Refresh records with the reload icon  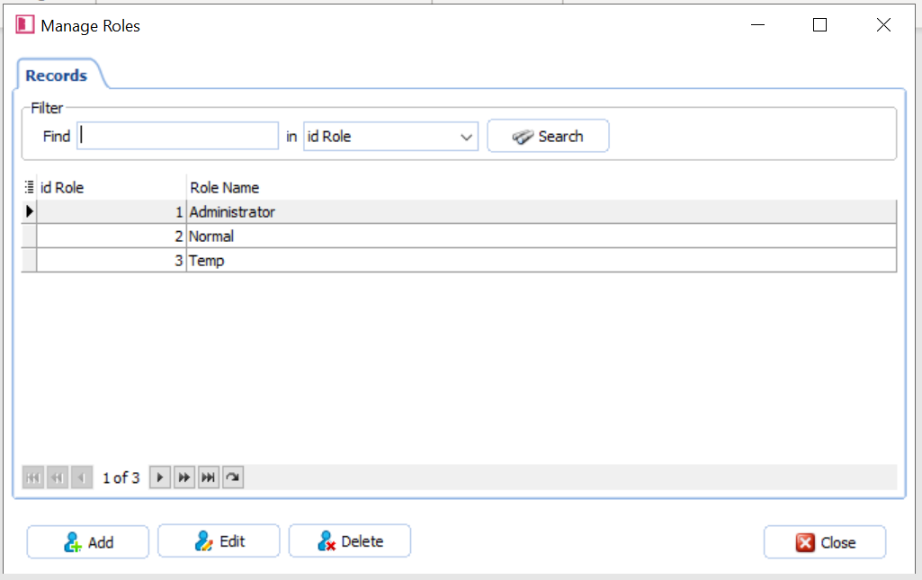tap(233, 477)
